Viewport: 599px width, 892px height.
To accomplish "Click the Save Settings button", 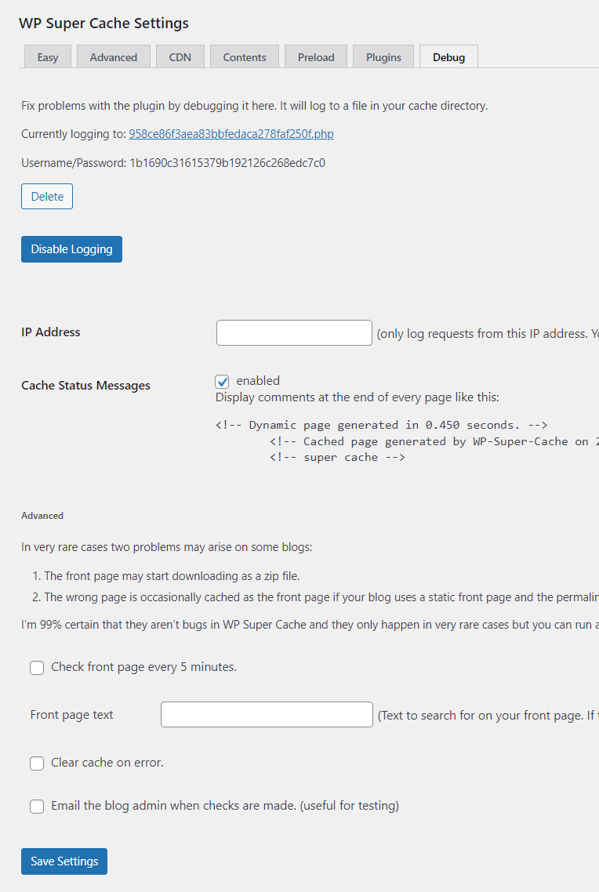I will 64,861.
